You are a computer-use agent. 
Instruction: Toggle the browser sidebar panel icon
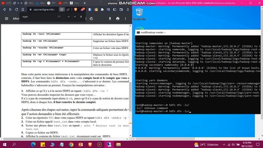tap(115, 9)
